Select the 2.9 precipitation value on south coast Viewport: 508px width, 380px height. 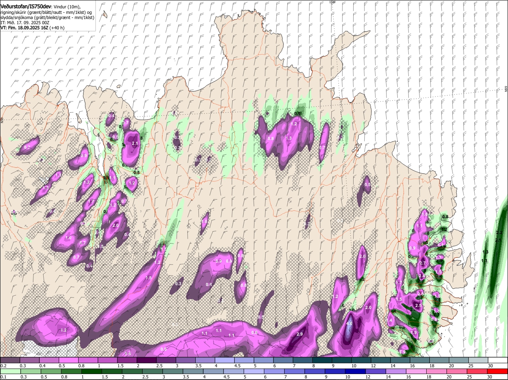point(300,334)
